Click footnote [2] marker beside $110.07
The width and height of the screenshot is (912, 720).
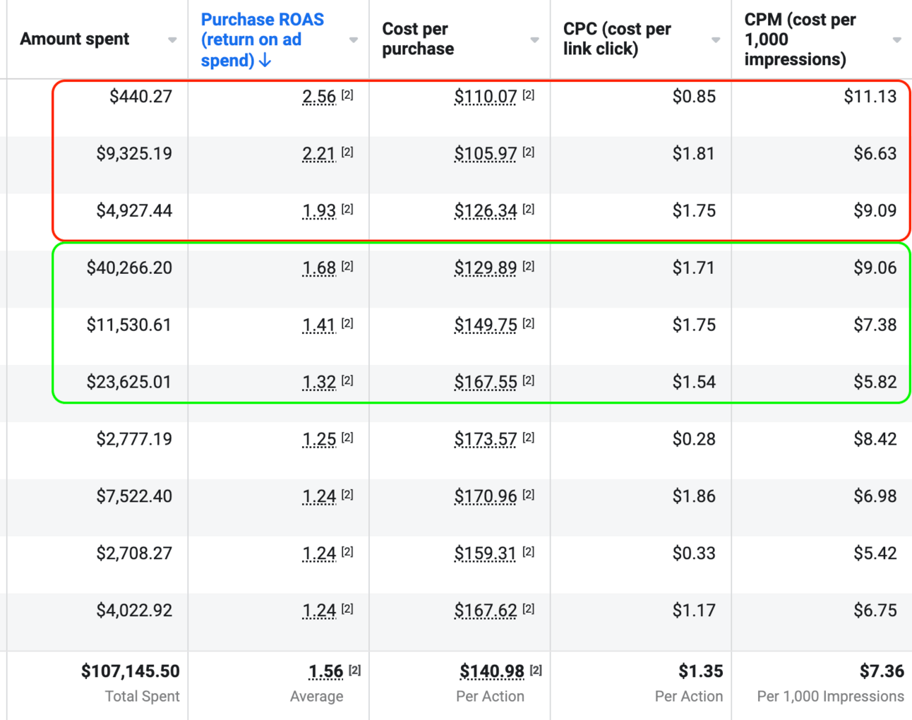tap(529, 95)
